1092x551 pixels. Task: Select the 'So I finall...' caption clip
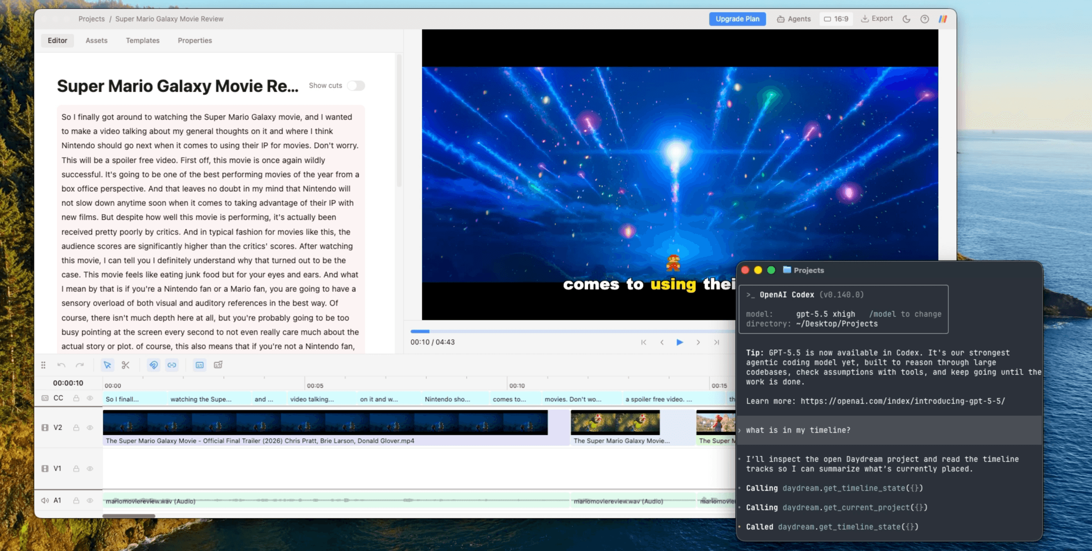point(135,399)
